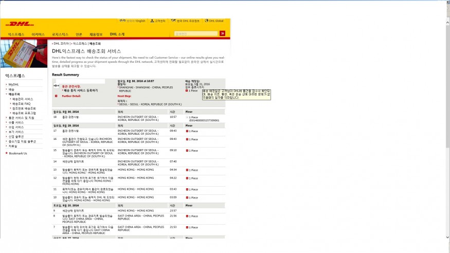Click the SEOUL destination text in summary
This screenshot has width=450, height=253.
point(150,104)
